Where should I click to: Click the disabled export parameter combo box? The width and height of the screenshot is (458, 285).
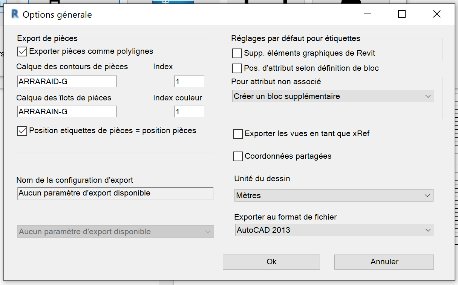pyautogui.click(x=116, y=232)
